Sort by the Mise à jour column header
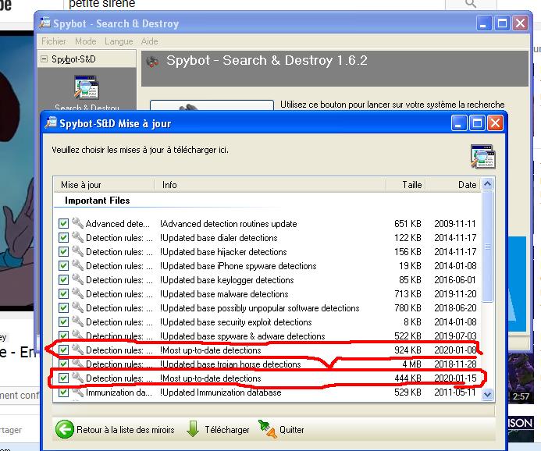The width and height of the screenshot is (541, 451). pos(104,185)
